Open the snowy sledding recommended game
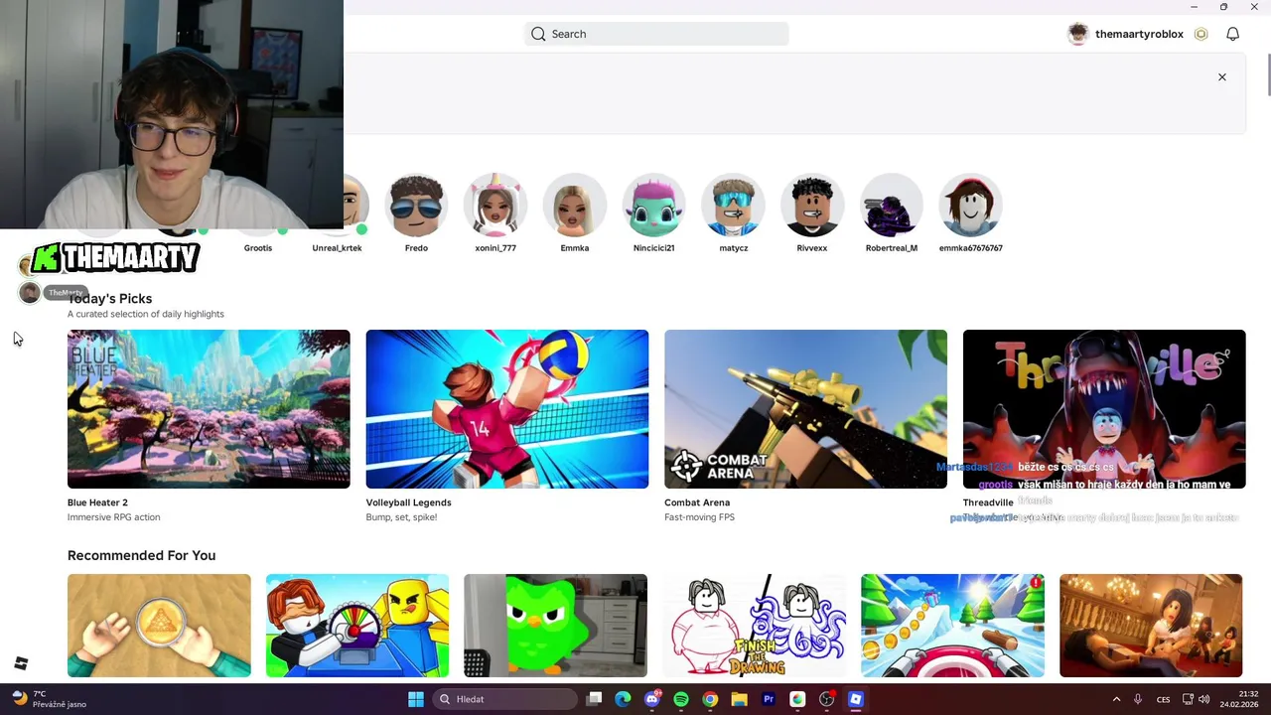Screen dimensions: 1271x715 click(x=952, y=626)
